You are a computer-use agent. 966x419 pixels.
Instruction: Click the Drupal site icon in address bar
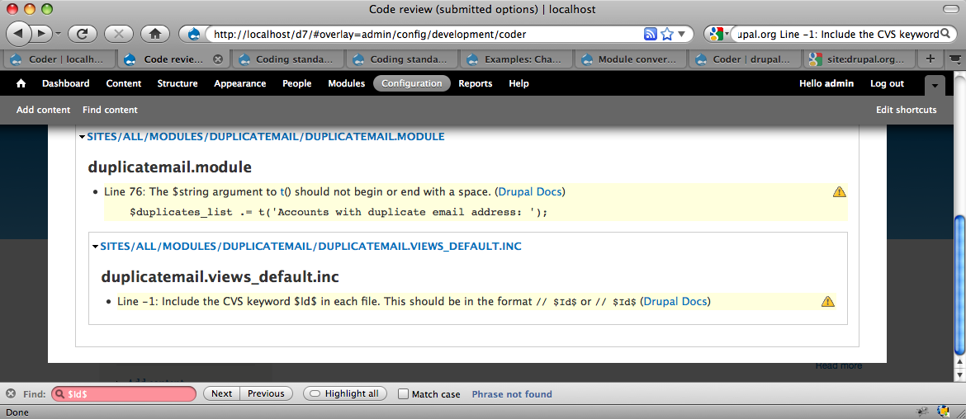click(x=194, y=35)
